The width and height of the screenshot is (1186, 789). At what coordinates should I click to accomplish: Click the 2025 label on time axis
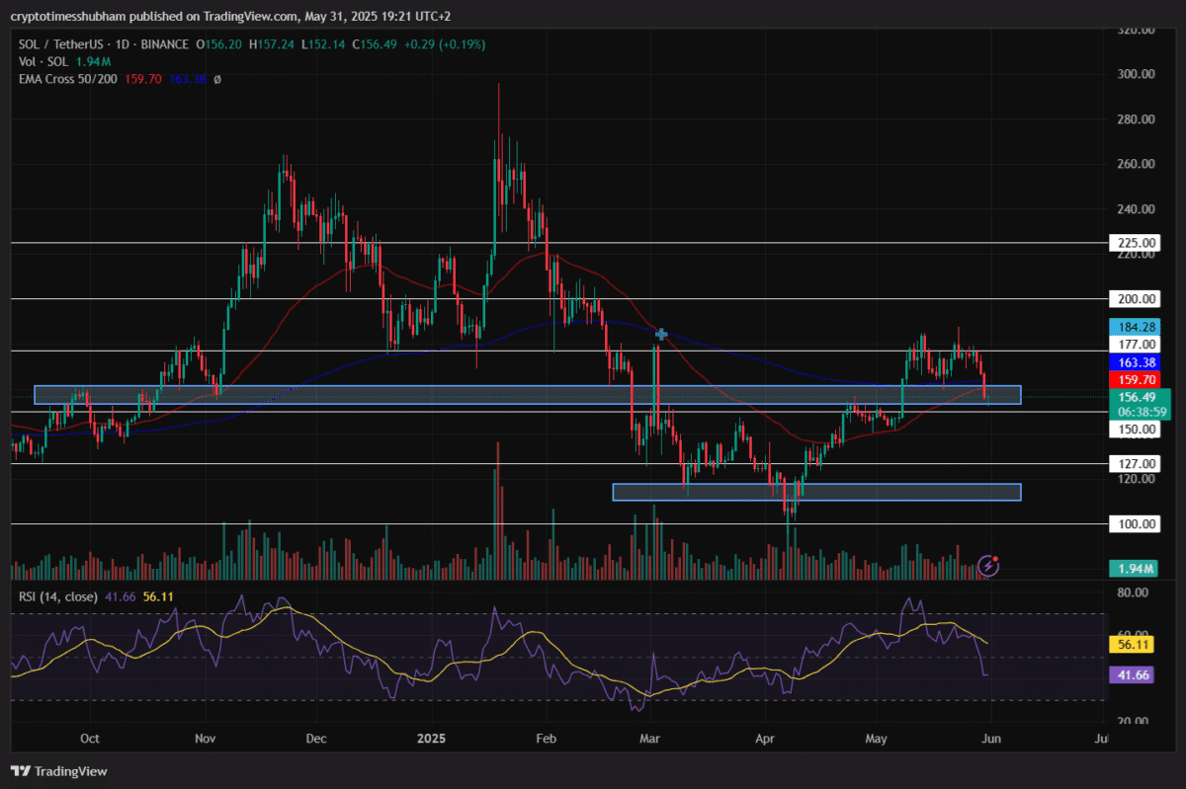[x=432, y=738]
